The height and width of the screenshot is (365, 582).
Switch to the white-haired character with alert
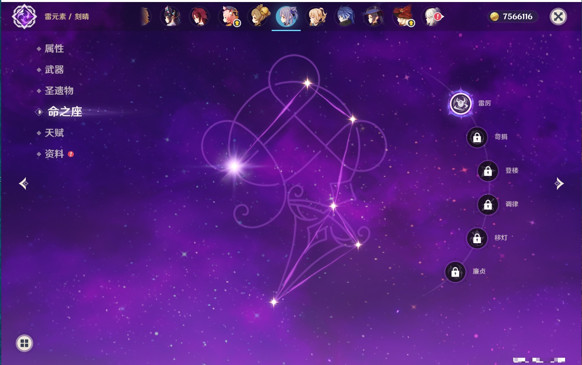click(x=432, y=17)
